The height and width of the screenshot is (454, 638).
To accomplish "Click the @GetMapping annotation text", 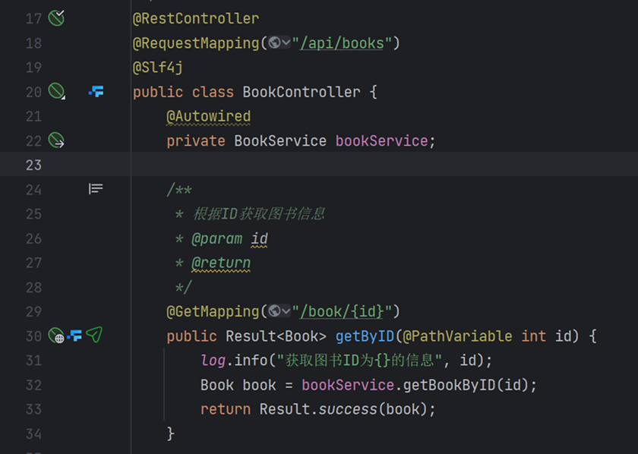I will [213, 311].
